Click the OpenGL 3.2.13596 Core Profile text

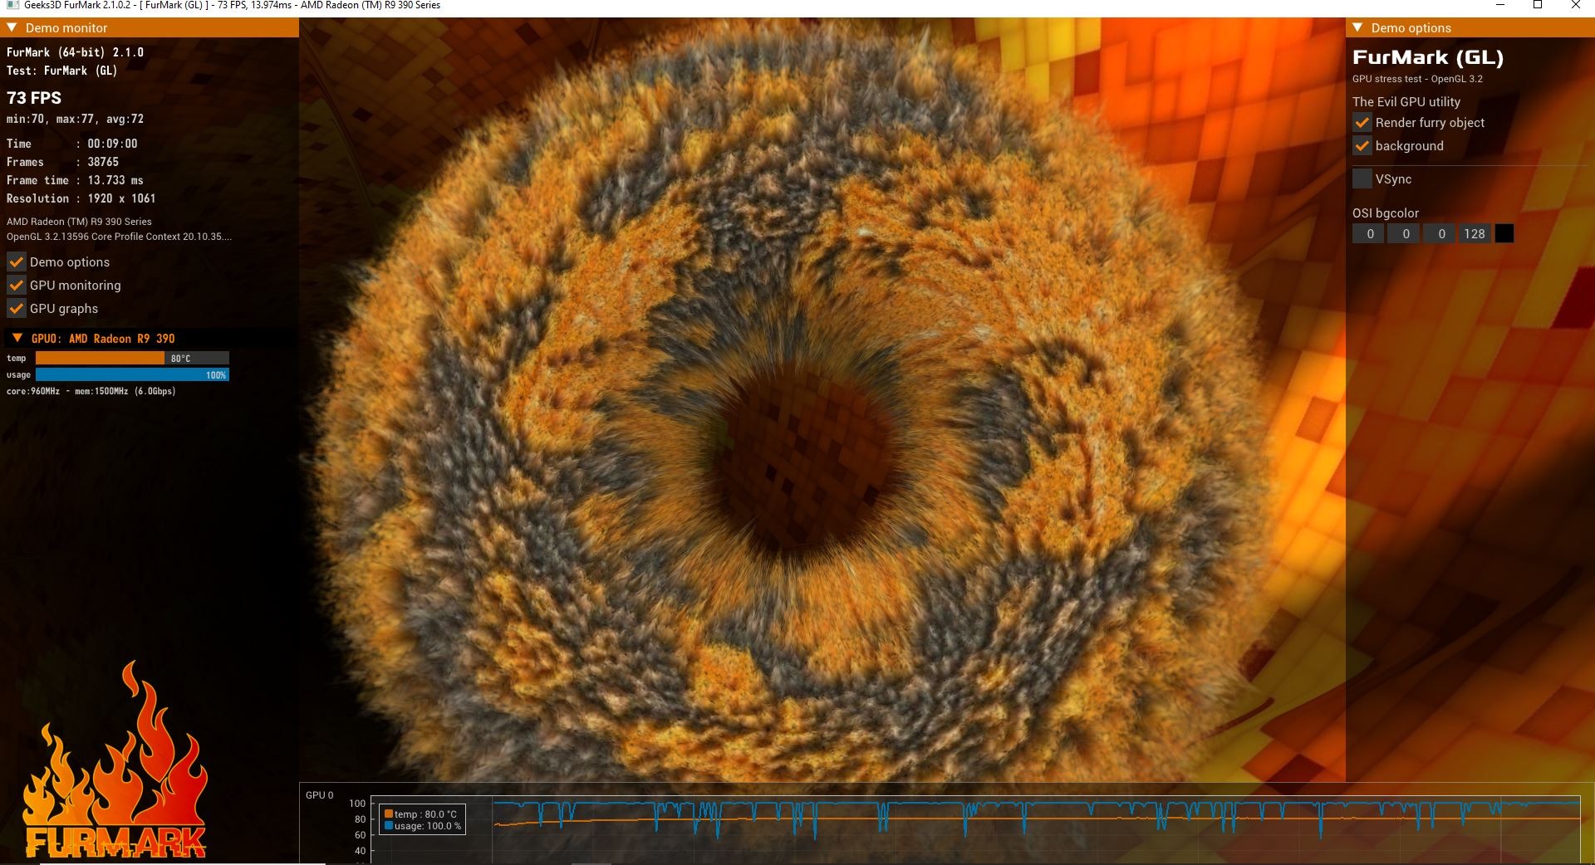click(x=119, y=237)
